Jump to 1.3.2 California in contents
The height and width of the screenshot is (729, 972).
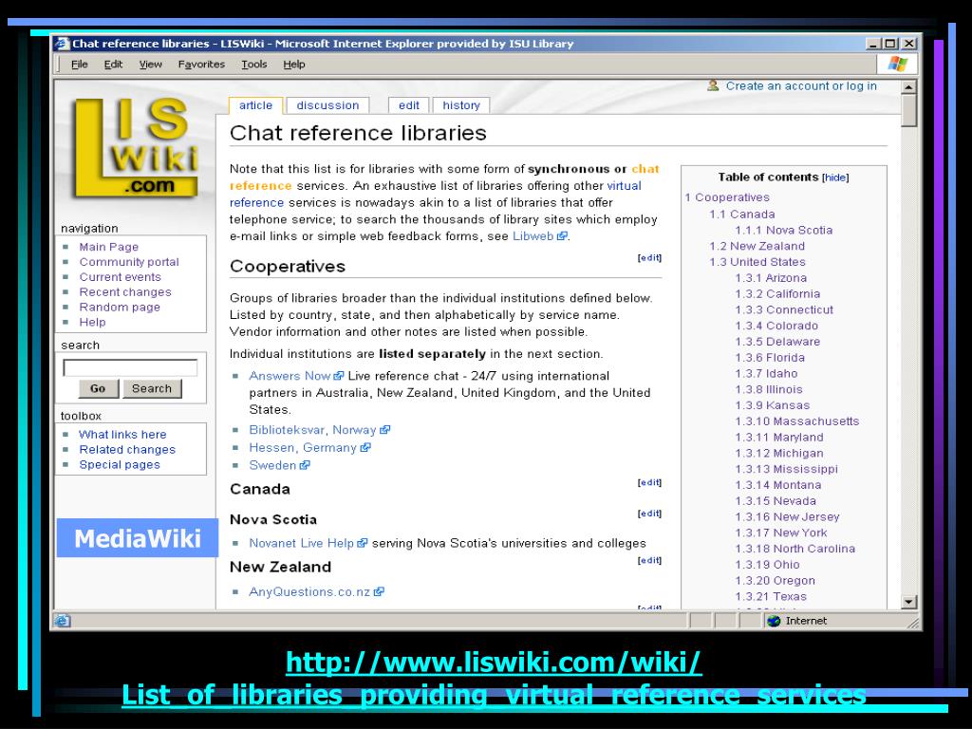777,294
